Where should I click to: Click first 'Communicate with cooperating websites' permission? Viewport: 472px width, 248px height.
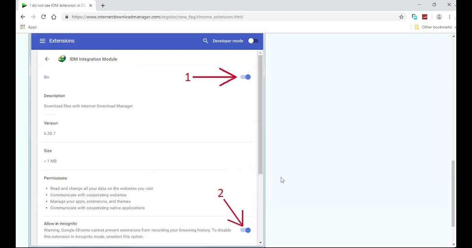[x=88, y=195]
